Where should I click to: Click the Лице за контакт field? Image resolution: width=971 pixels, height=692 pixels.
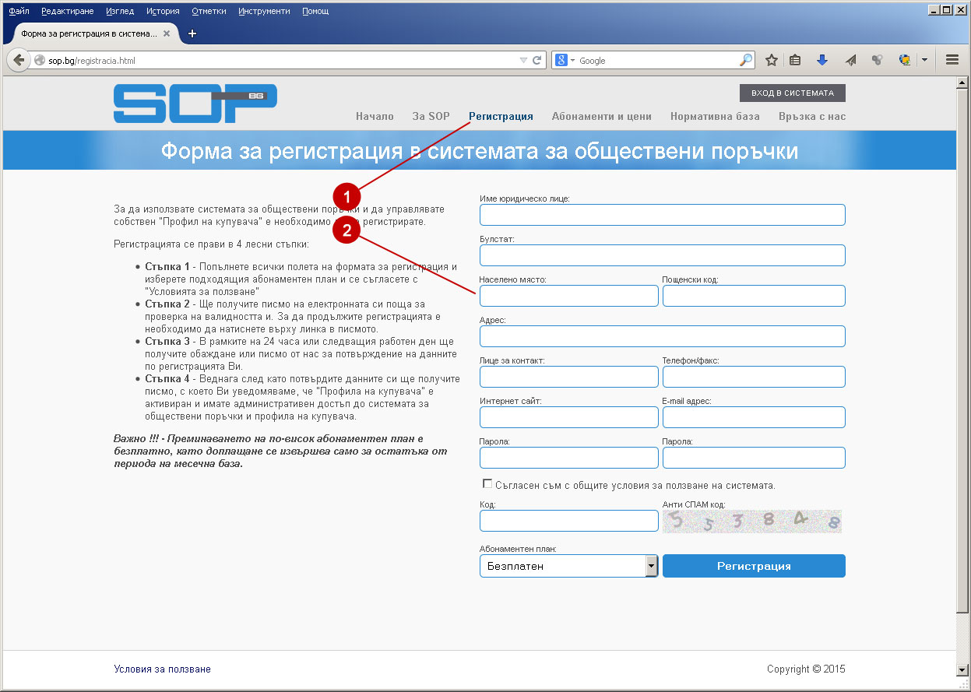click(x=569, y=377)
